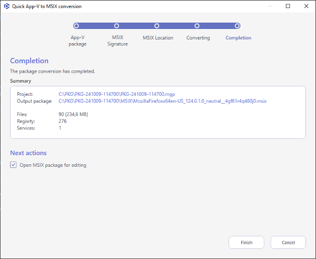Click the Regisrty value 276
Screen dimensions: 316x259
pyautogui.click(x=63, y=121)
